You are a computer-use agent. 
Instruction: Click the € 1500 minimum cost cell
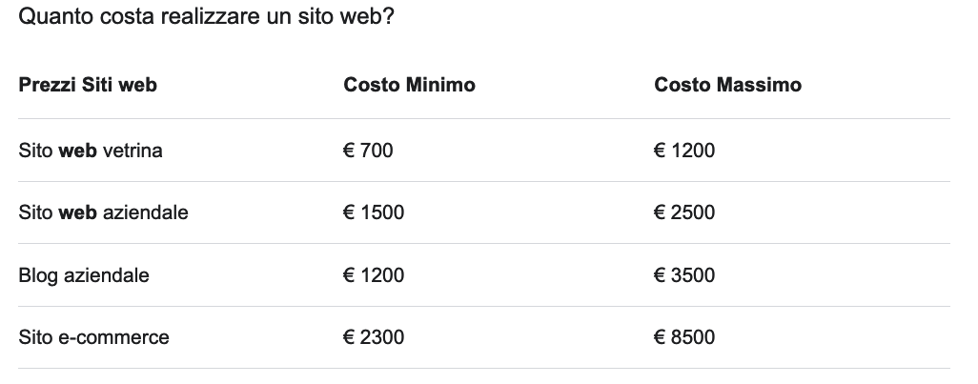click(374, 212)
